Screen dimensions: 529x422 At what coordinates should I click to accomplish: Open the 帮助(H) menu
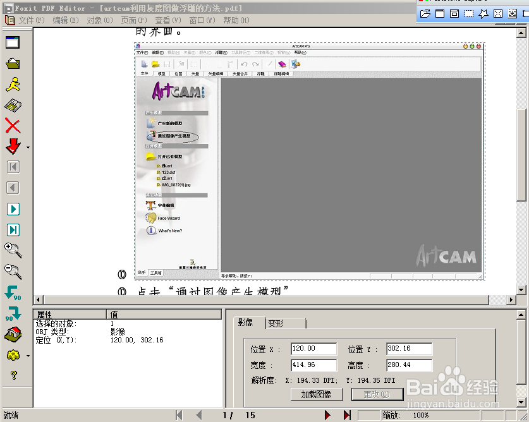236,20
